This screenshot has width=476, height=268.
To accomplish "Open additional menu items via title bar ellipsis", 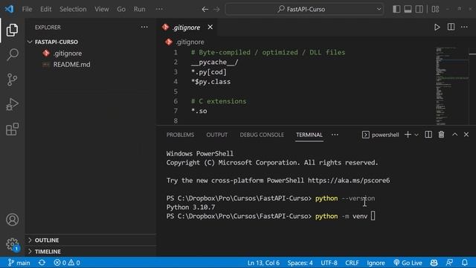I will [x=159, y=9].
